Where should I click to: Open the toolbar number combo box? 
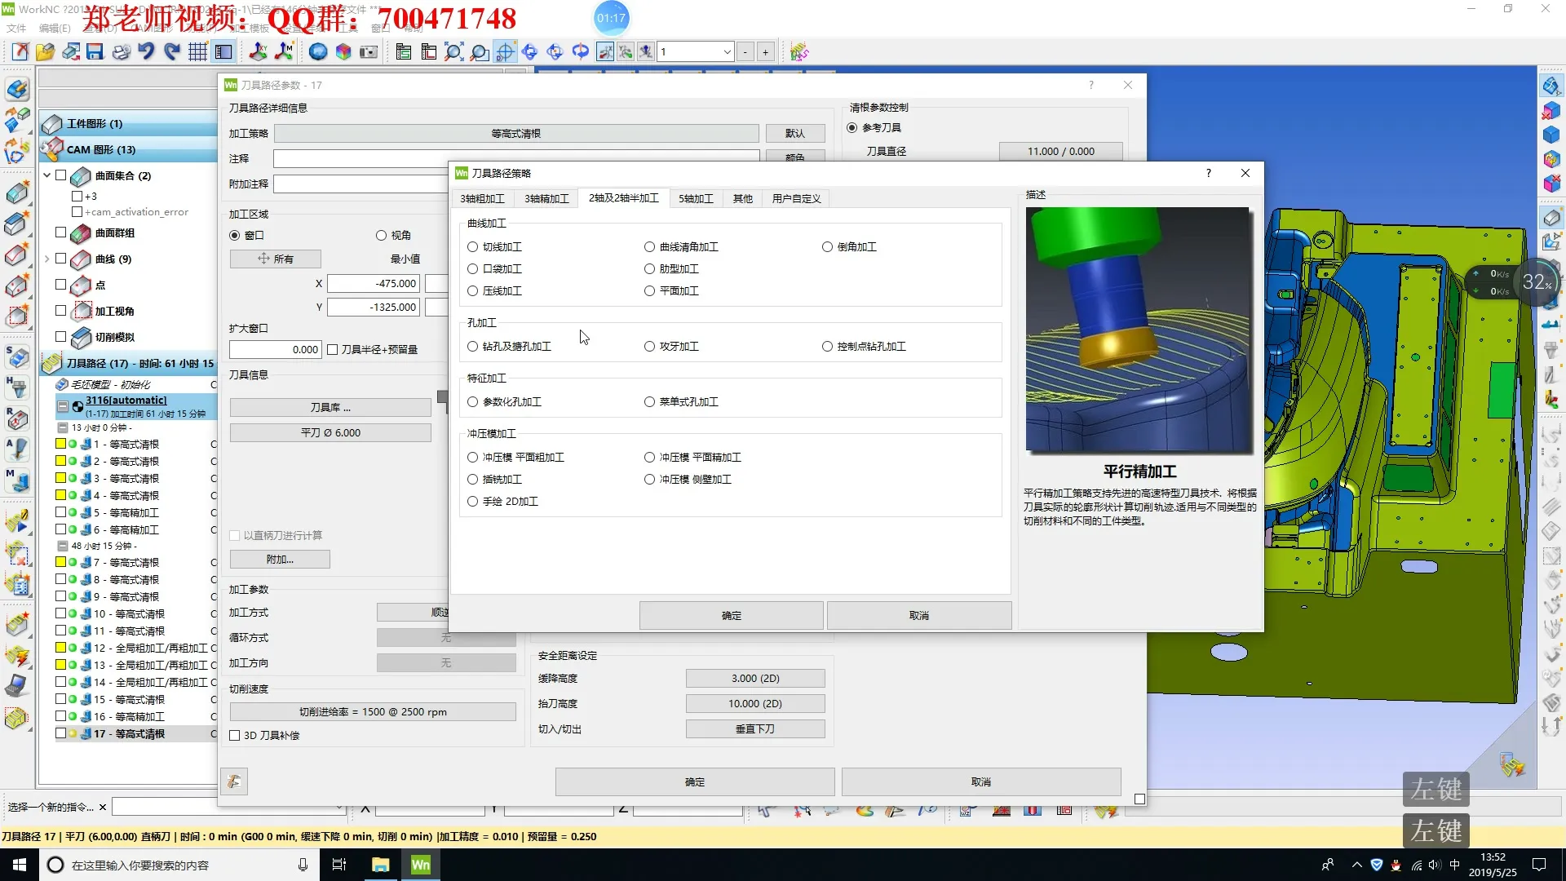726,52
